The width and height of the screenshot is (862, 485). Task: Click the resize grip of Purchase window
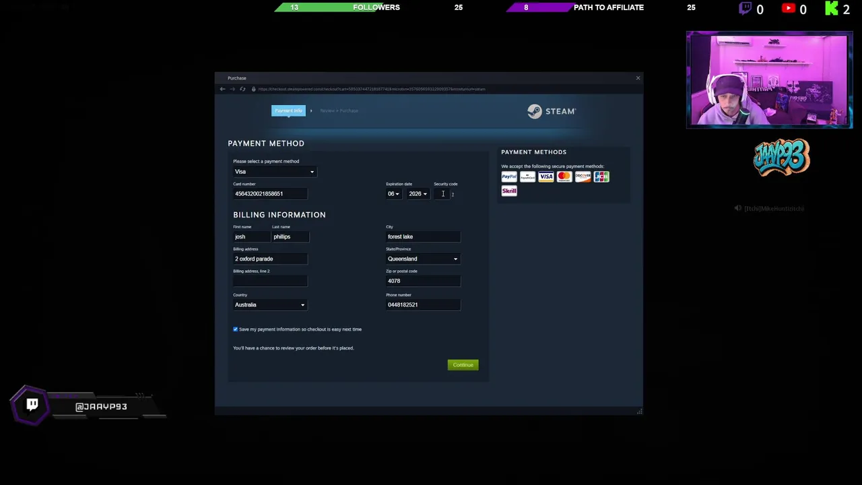pos(639,411)
